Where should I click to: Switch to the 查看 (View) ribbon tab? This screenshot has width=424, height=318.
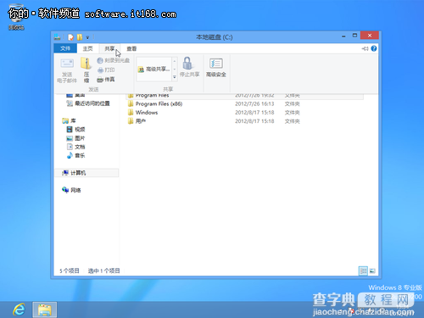(x=131, y=48)
